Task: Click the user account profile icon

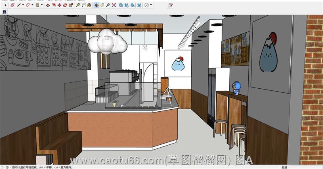Action: (147, 5)
